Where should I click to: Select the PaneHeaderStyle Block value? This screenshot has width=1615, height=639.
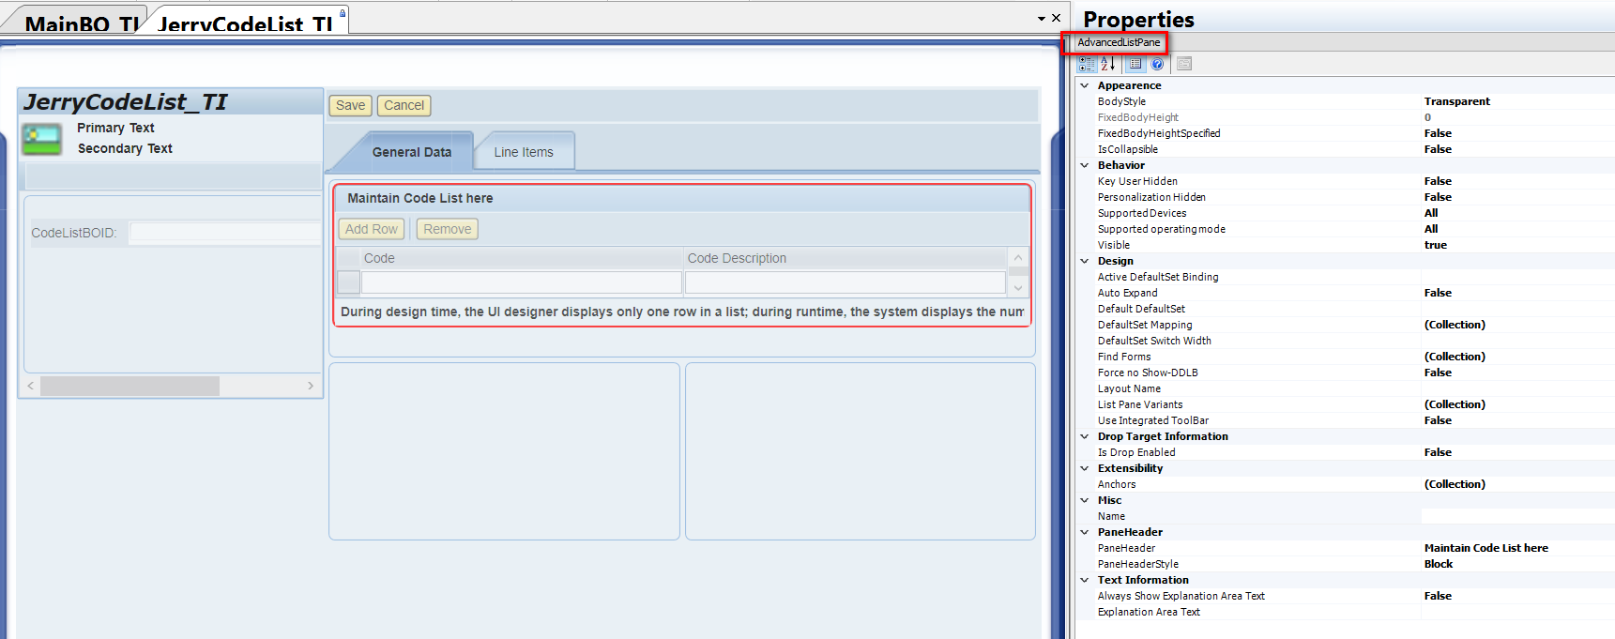[x=1438, y=564]
